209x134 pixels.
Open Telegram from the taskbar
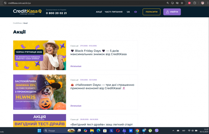(144, 131)
